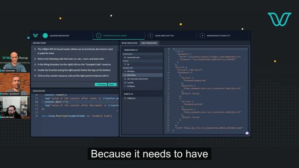This screenshot has width=299, height=168.
Task: Open the inflight.js asset
Action: [142, 98]
